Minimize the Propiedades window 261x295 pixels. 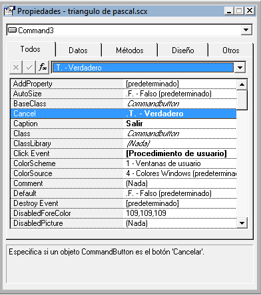[x=229, y=11]
